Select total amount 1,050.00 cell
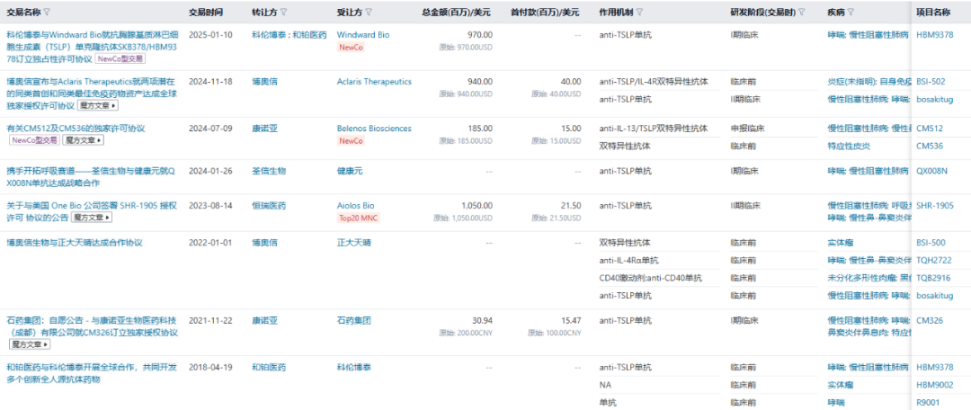This screenshot has height=410, width=971. tap(476, 205)
